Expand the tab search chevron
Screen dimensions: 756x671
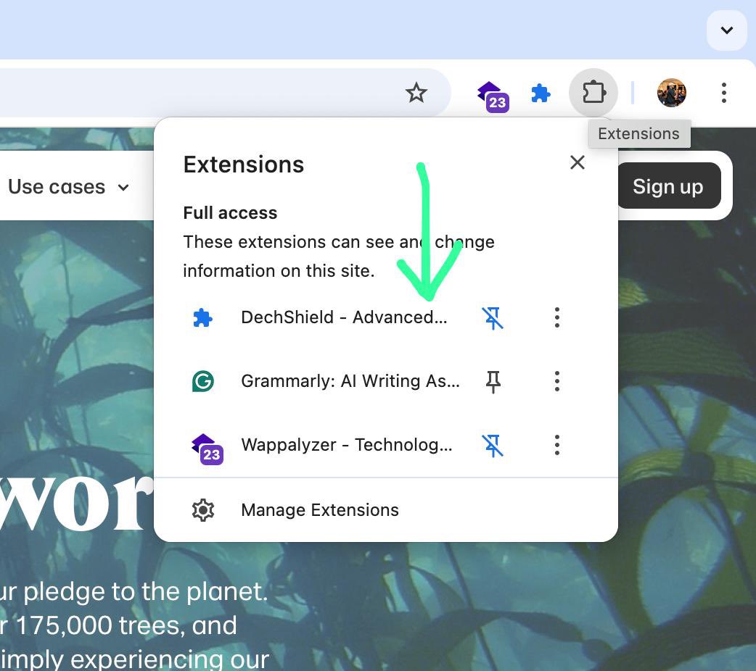tap(726, 30)
